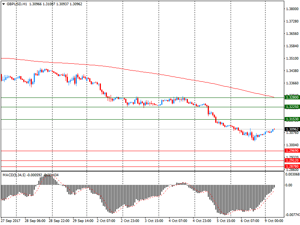The image size is (300, 225).
Task: Select the 1.34380 price axis value
Action: pos(292,71)
